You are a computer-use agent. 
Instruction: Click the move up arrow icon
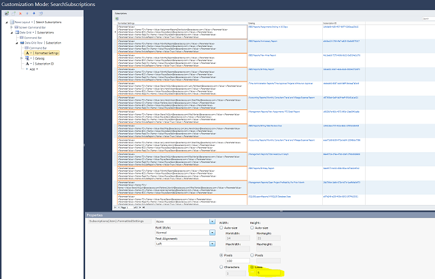(x=27, y=14)
